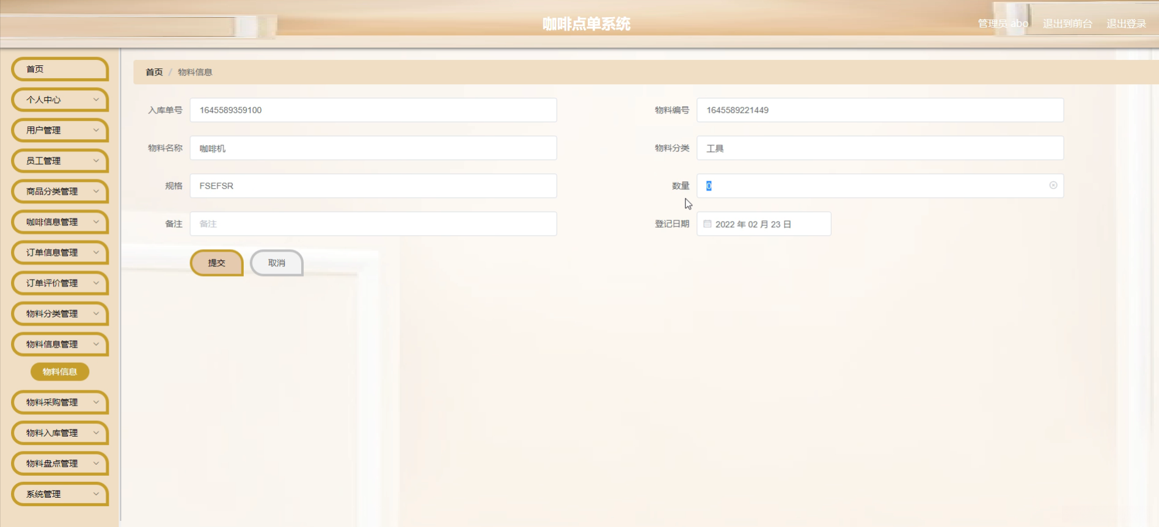
Task: Expand the 员工管理 menu chevron
Action: click(x=96, y=161)
